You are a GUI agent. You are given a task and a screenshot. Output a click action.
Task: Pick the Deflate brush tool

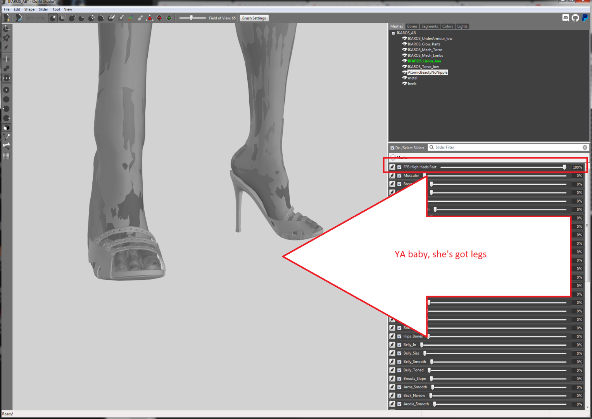point(82,18)
